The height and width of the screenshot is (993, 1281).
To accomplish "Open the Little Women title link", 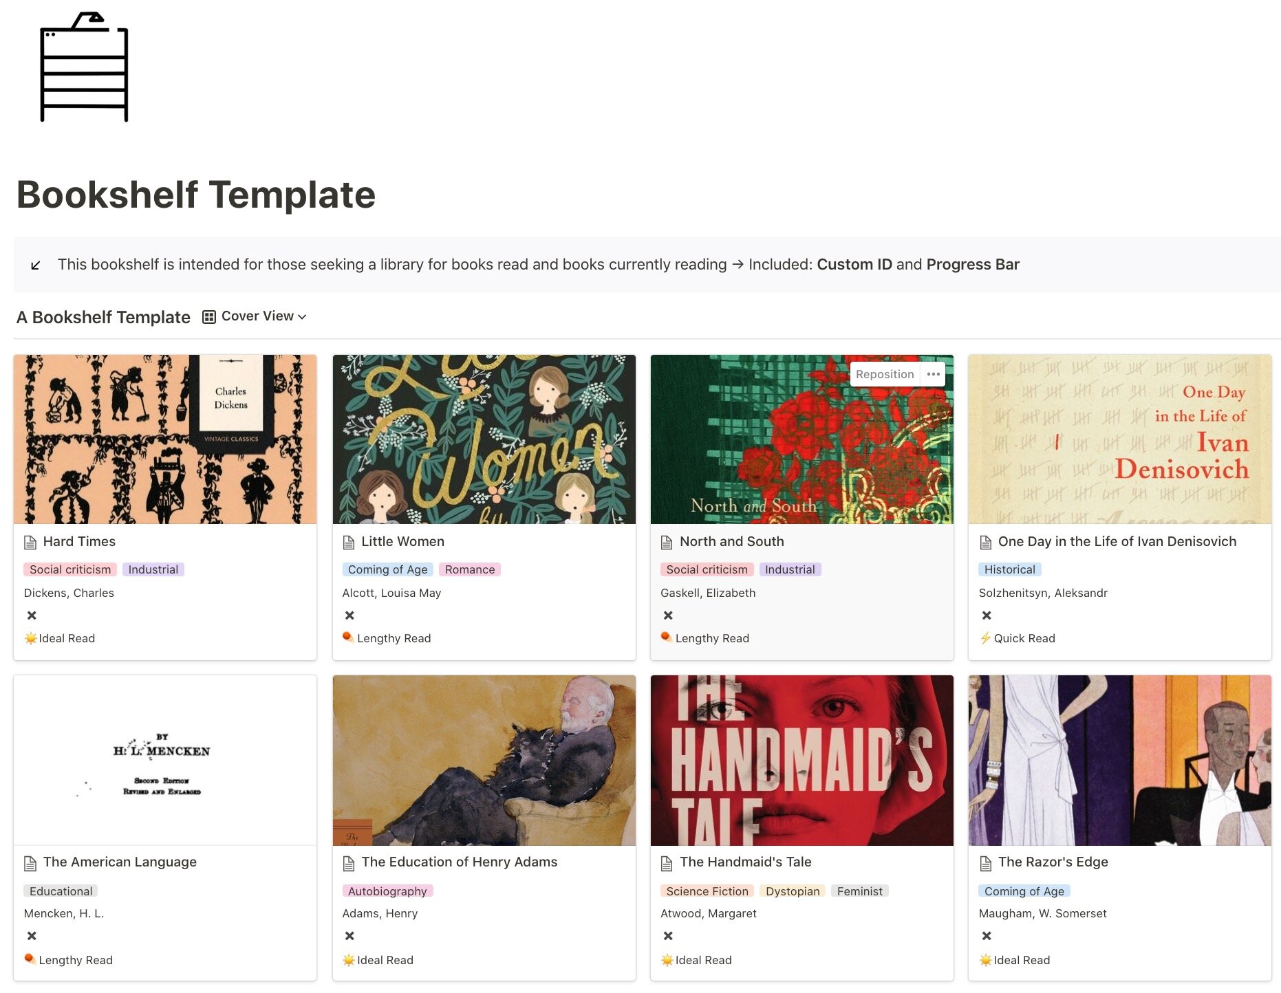I will 403,542.
